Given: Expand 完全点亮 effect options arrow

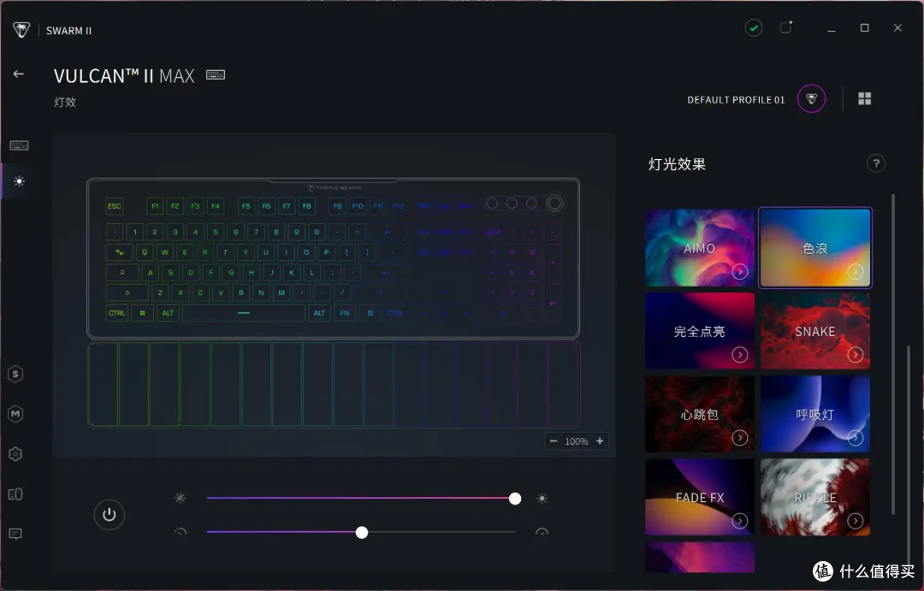Looking at the screenshot, I should [x=740, y=355].
